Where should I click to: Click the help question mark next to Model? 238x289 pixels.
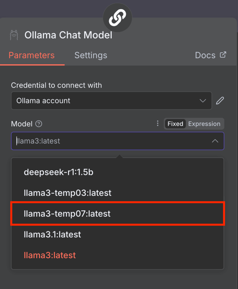click(x=39, y=124)
